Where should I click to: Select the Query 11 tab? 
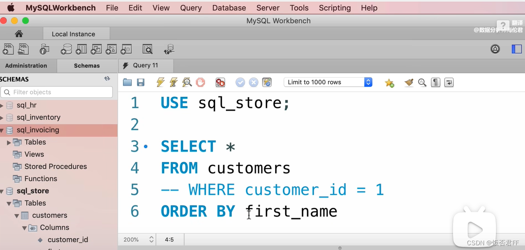pos(146,65)
